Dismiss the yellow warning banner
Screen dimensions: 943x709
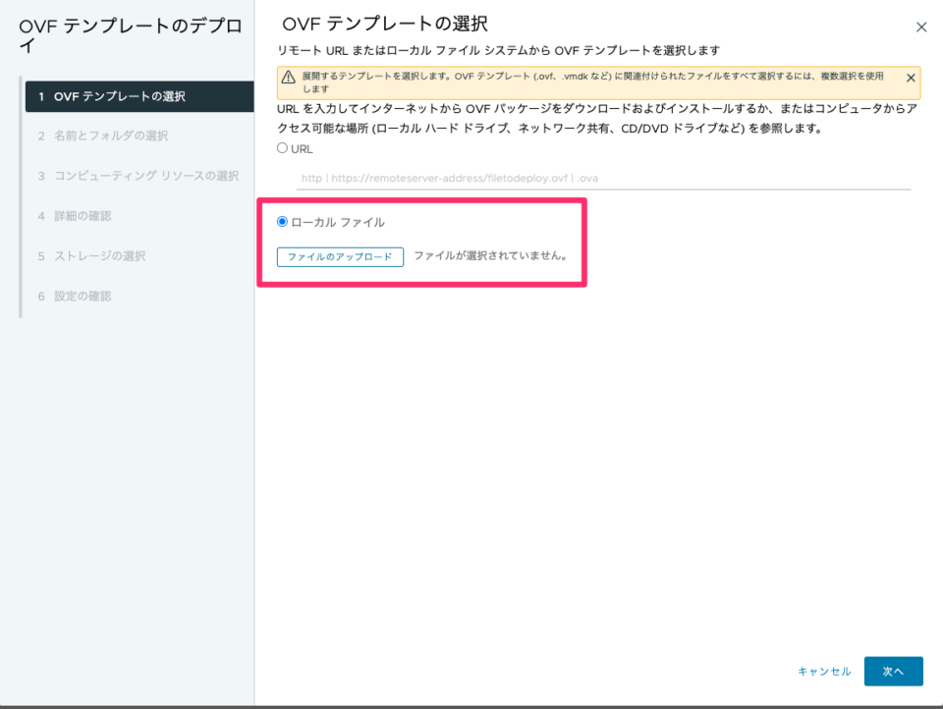(910, 77)
